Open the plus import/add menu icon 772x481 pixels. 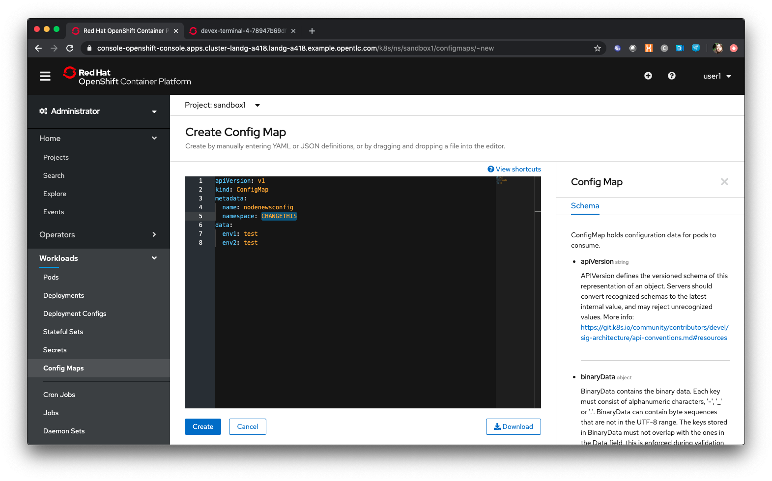click(x=648, y=76)
